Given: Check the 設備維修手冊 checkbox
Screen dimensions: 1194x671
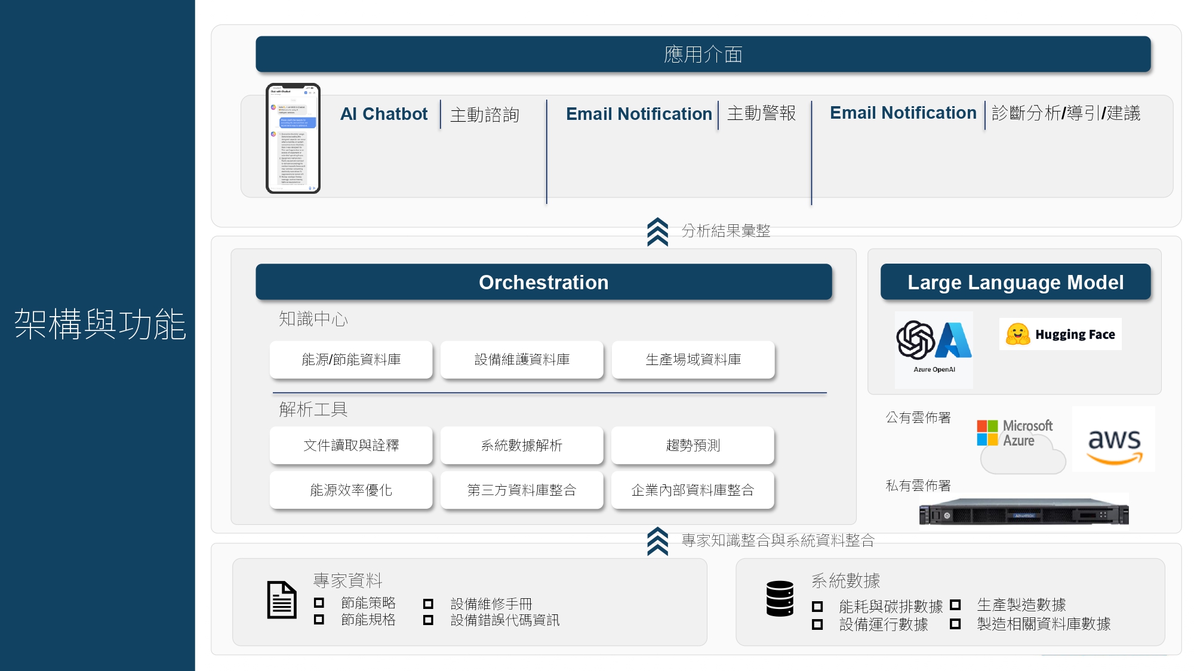Looking at the screenshot, I should (x=428, y=604).
